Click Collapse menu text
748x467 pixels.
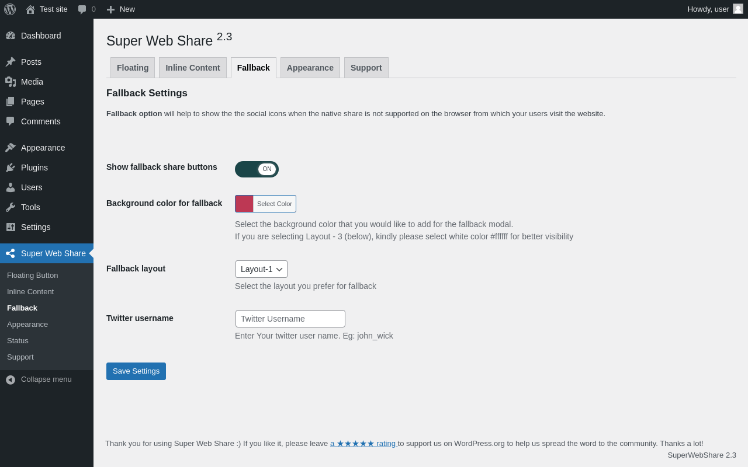tap(46, 379)
